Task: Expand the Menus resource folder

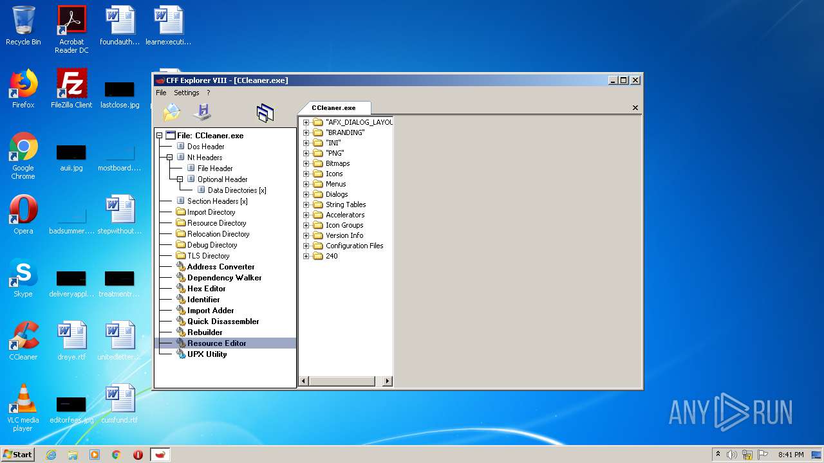Action: point(306,184)
